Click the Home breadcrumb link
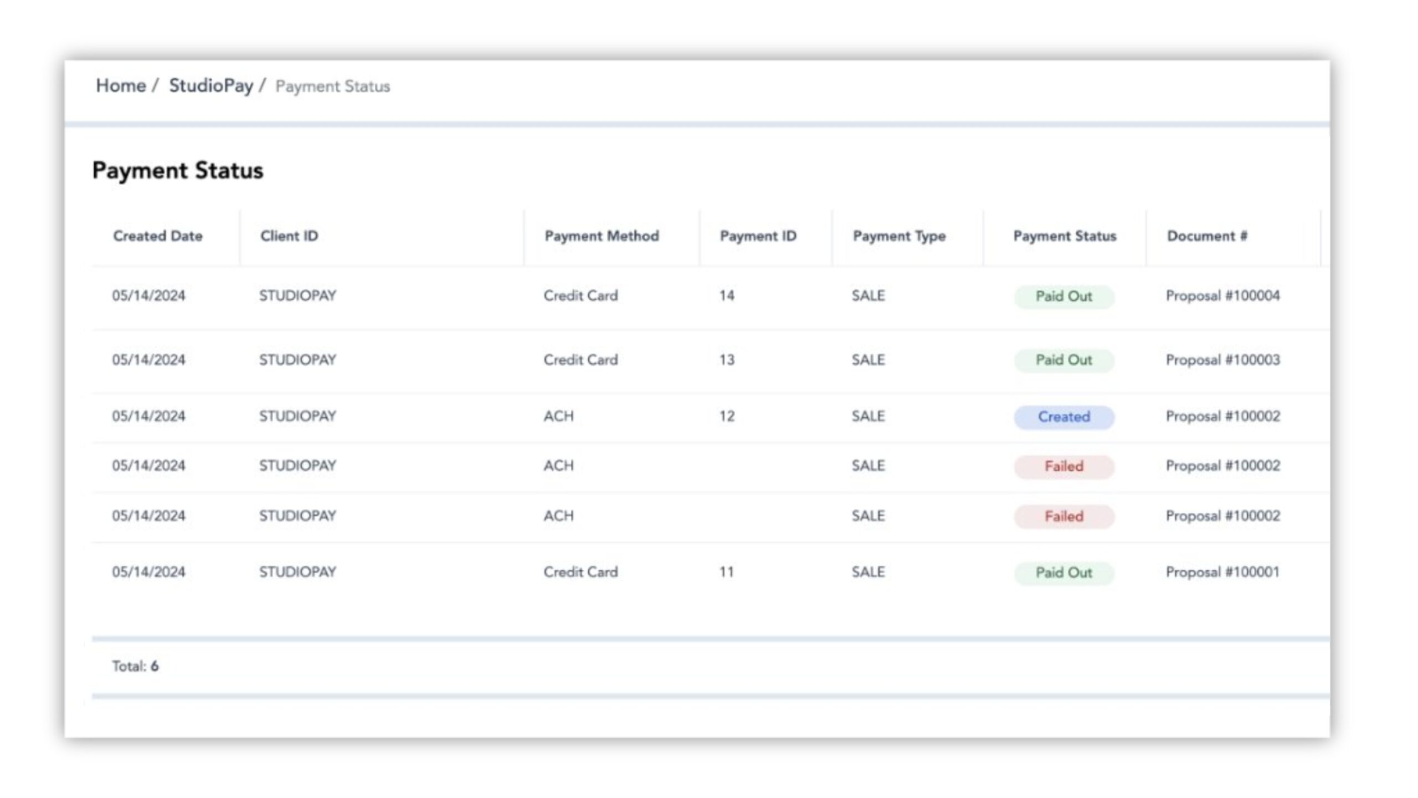Image resolution: width=1418 pixels, height=798 pixels. 121,86
